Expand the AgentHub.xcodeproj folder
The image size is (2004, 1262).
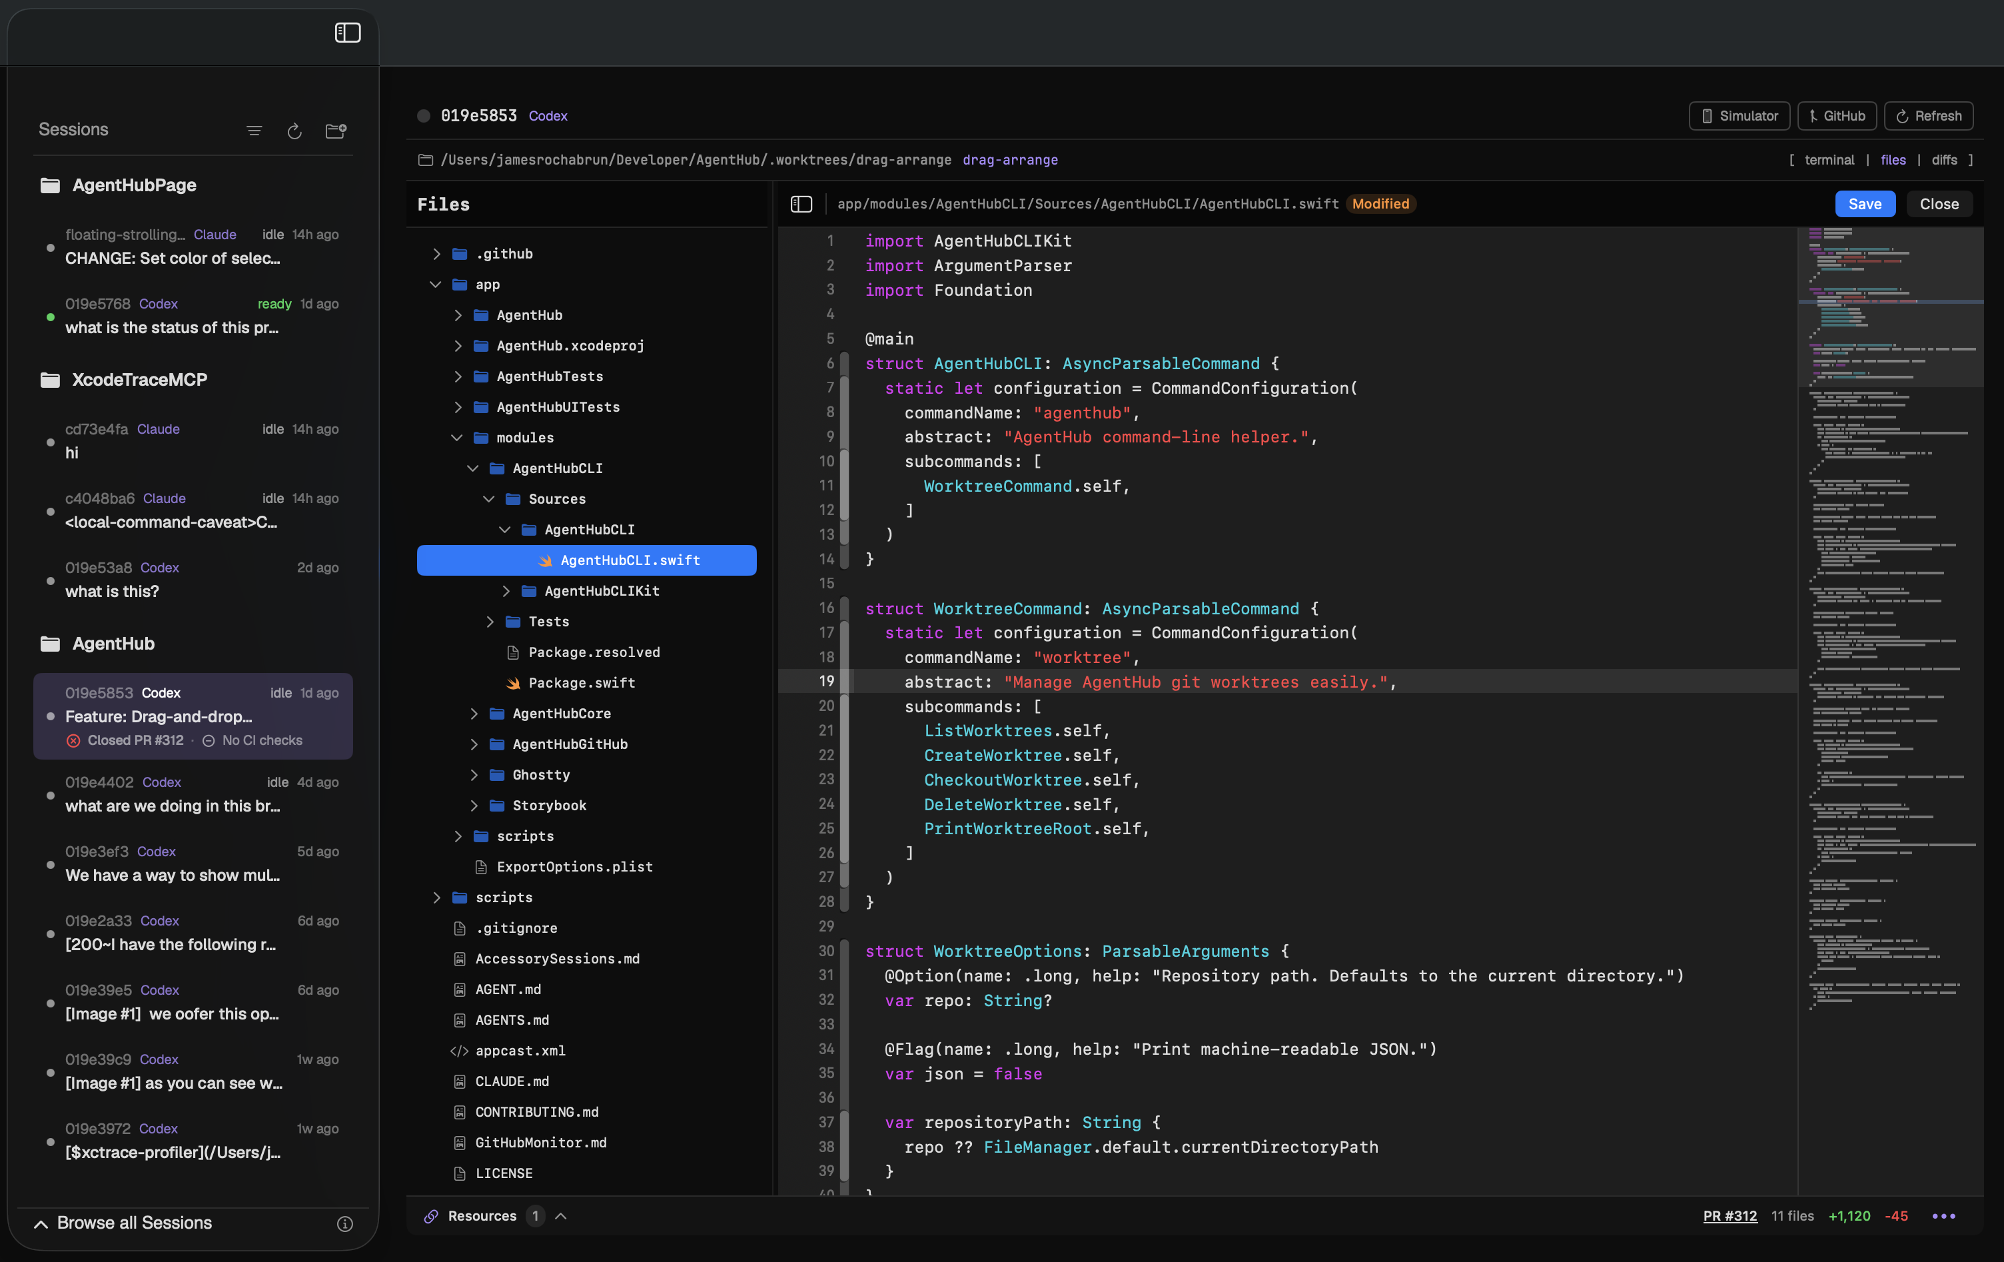pyautogui.click(x=458, y=346)
